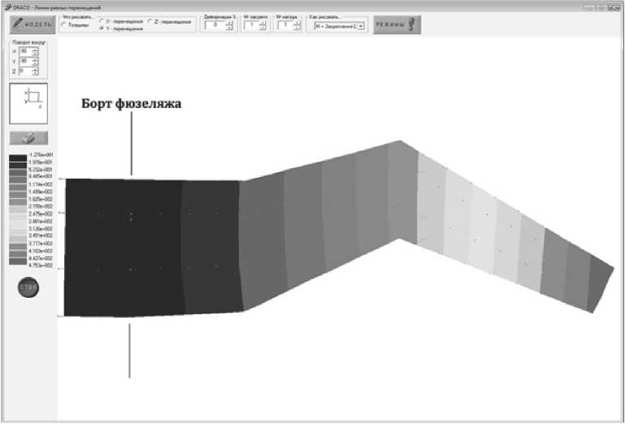This screenshot has height=424, width=625.
Task: Increase the № нагруж. value with up arrow
Action: click(296, 23)
